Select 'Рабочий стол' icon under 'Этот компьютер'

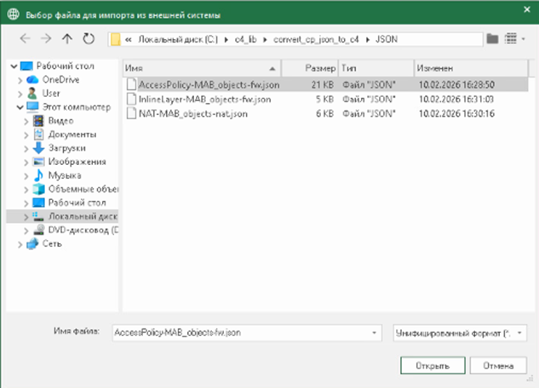coord(38,203)
